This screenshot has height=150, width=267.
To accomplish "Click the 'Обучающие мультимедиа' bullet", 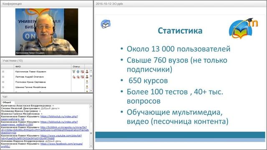I will tap(178, 117).
